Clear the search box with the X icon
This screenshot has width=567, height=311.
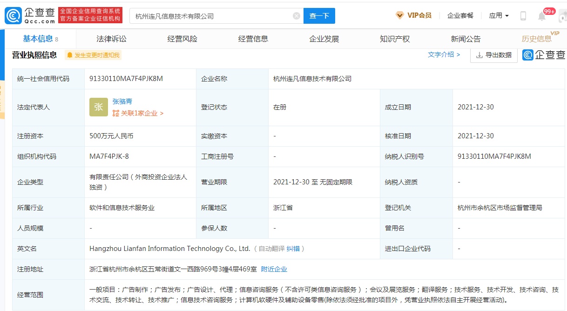296,16
